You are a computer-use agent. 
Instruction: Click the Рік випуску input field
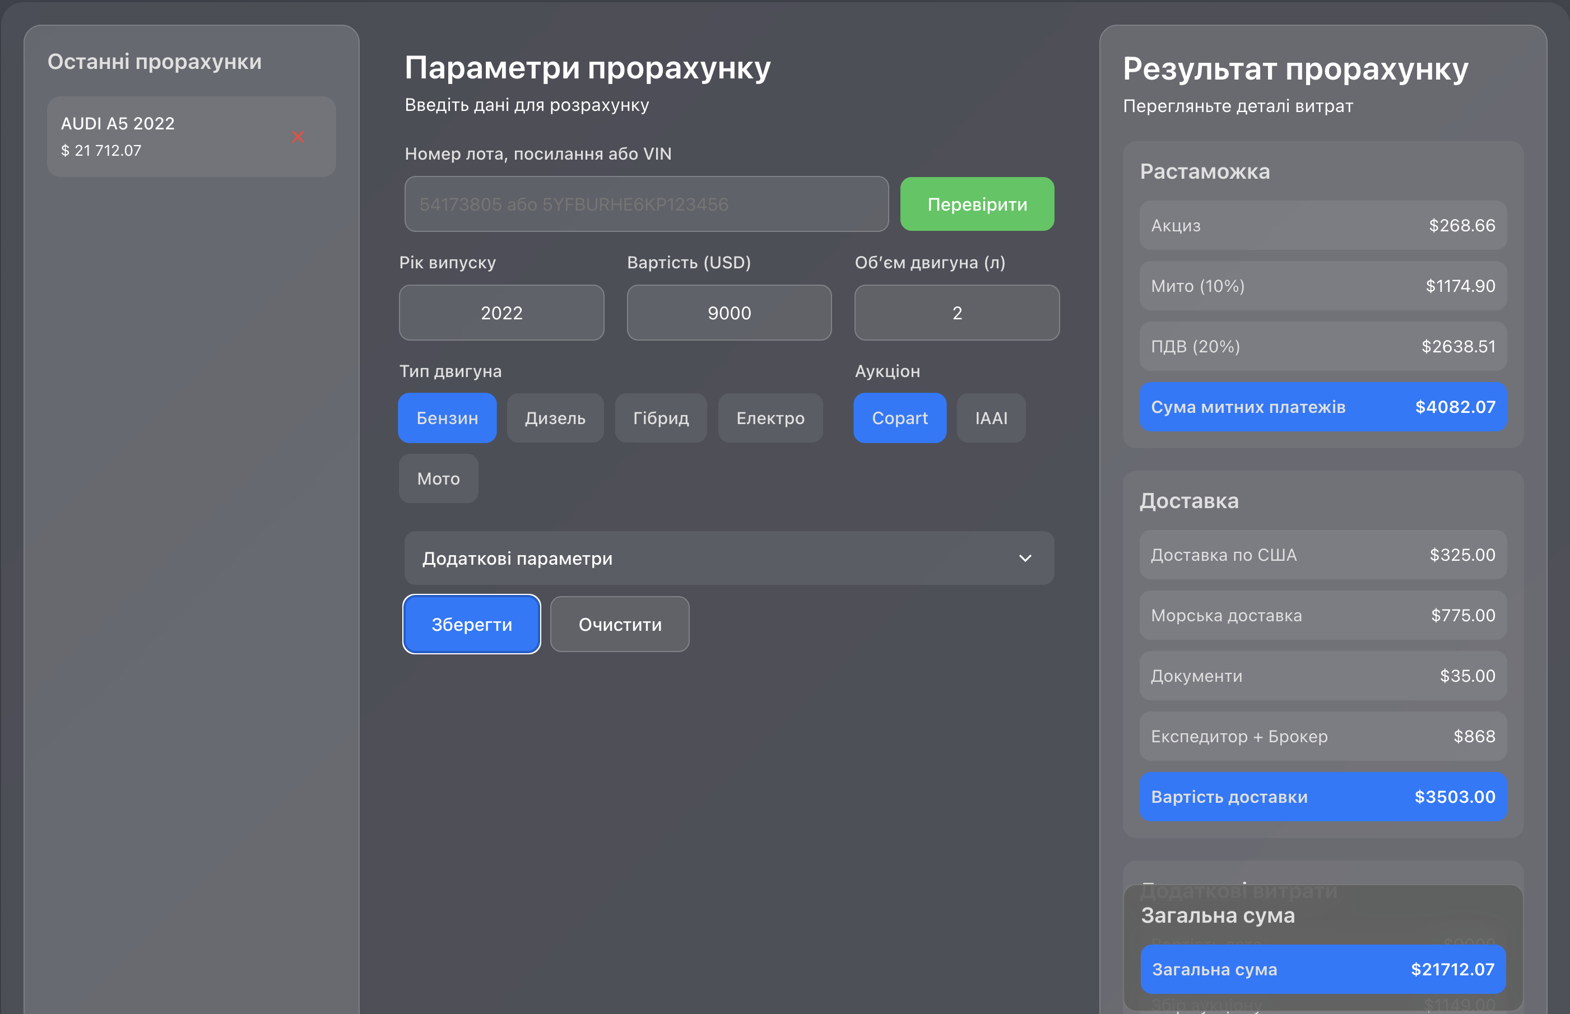click(501, 313)
